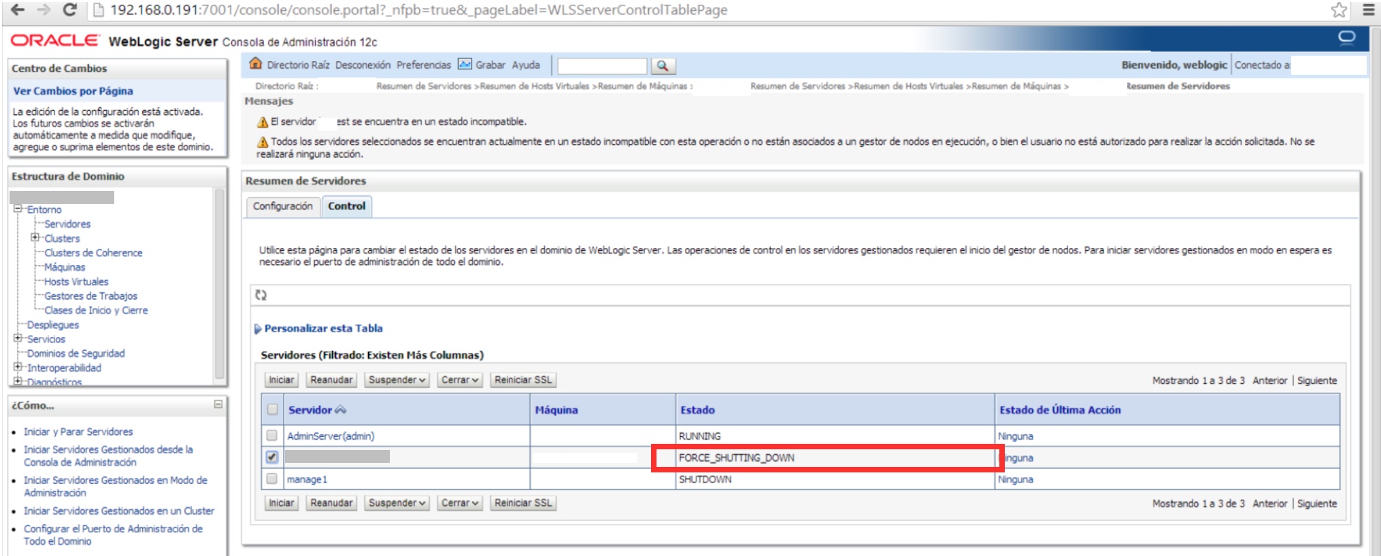Screen dimensions: 1381x556
Task: Click the console search input field
Action: click(x=602, y=66)
